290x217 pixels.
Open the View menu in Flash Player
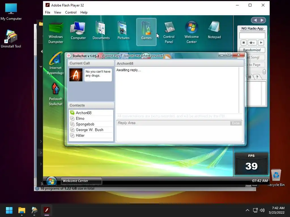click(x=57, y=12)
